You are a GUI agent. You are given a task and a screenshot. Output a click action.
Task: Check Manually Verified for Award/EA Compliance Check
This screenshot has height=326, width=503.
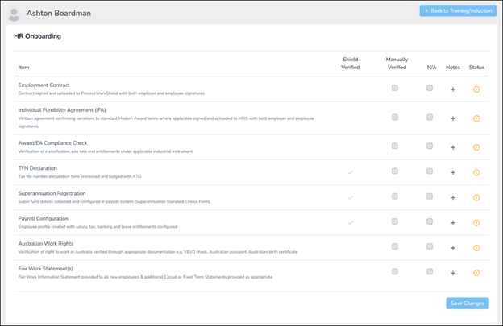(x=394, y=146)
